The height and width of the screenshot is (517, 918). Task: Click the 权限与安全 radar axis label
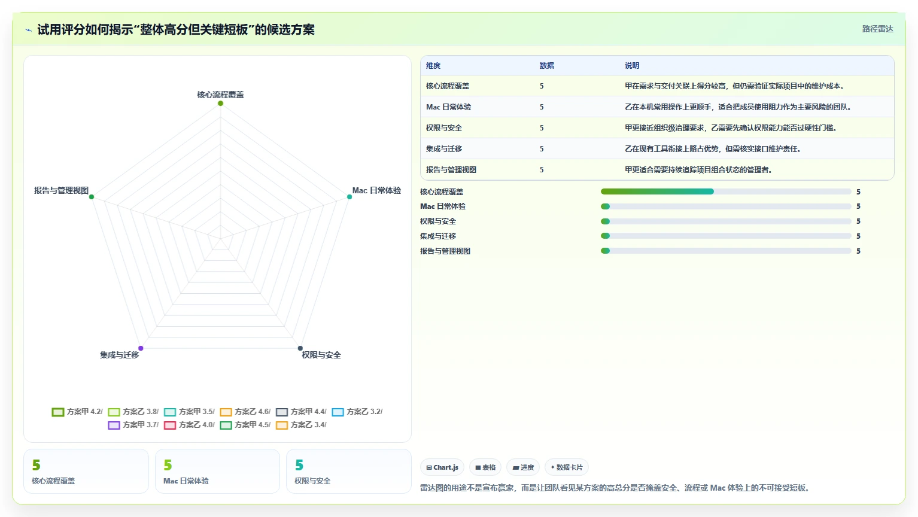pos(321,355)
